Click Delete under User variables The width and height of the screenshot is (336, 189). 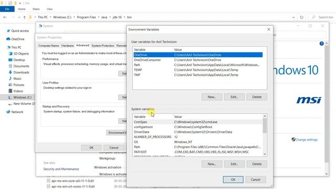pos(257,97)
